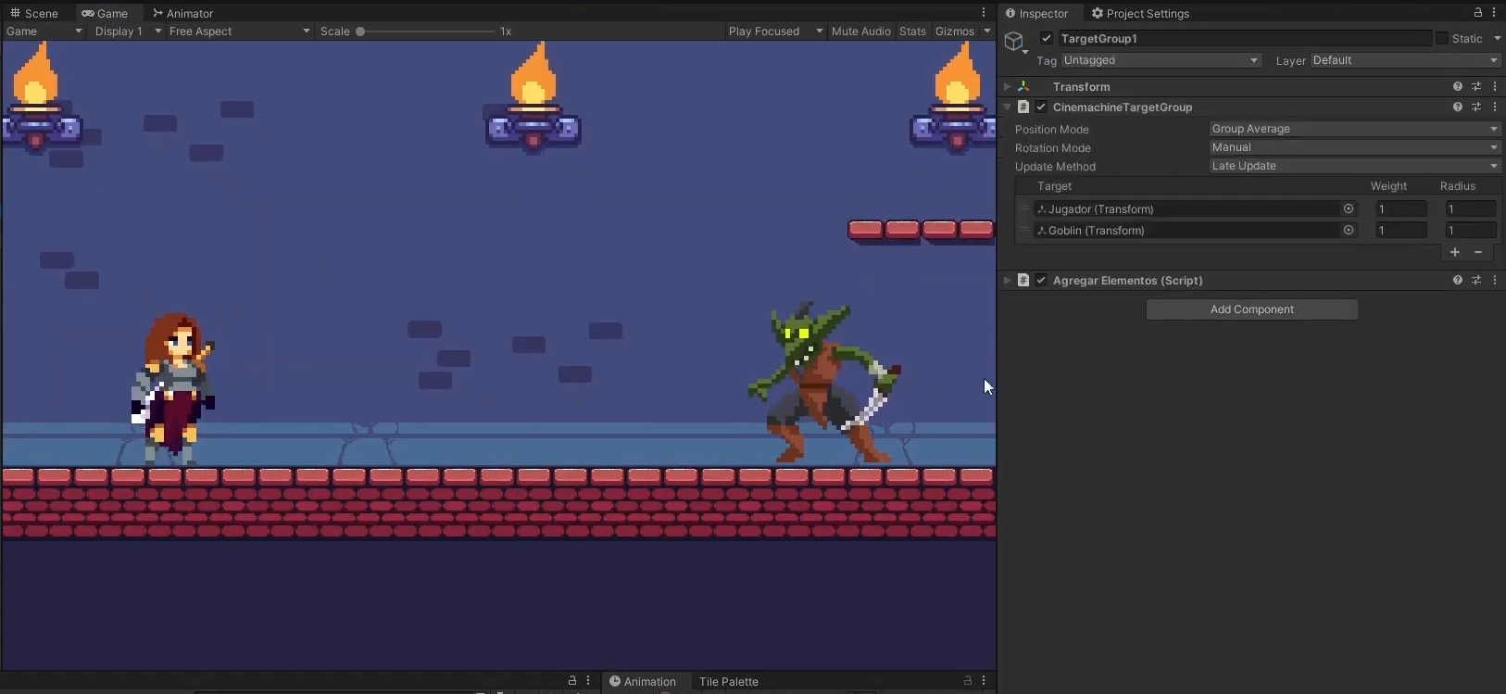This screenshot has width=1506, height=694.
Task: Lock the Animation panel
Action: point(968,681)
